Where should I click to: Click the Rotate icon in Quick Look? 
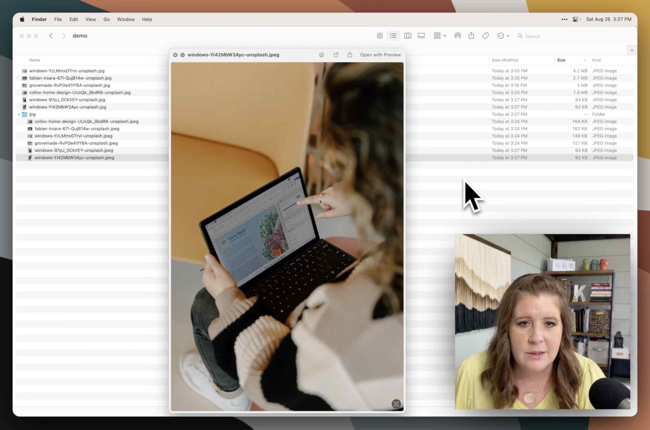336,55
